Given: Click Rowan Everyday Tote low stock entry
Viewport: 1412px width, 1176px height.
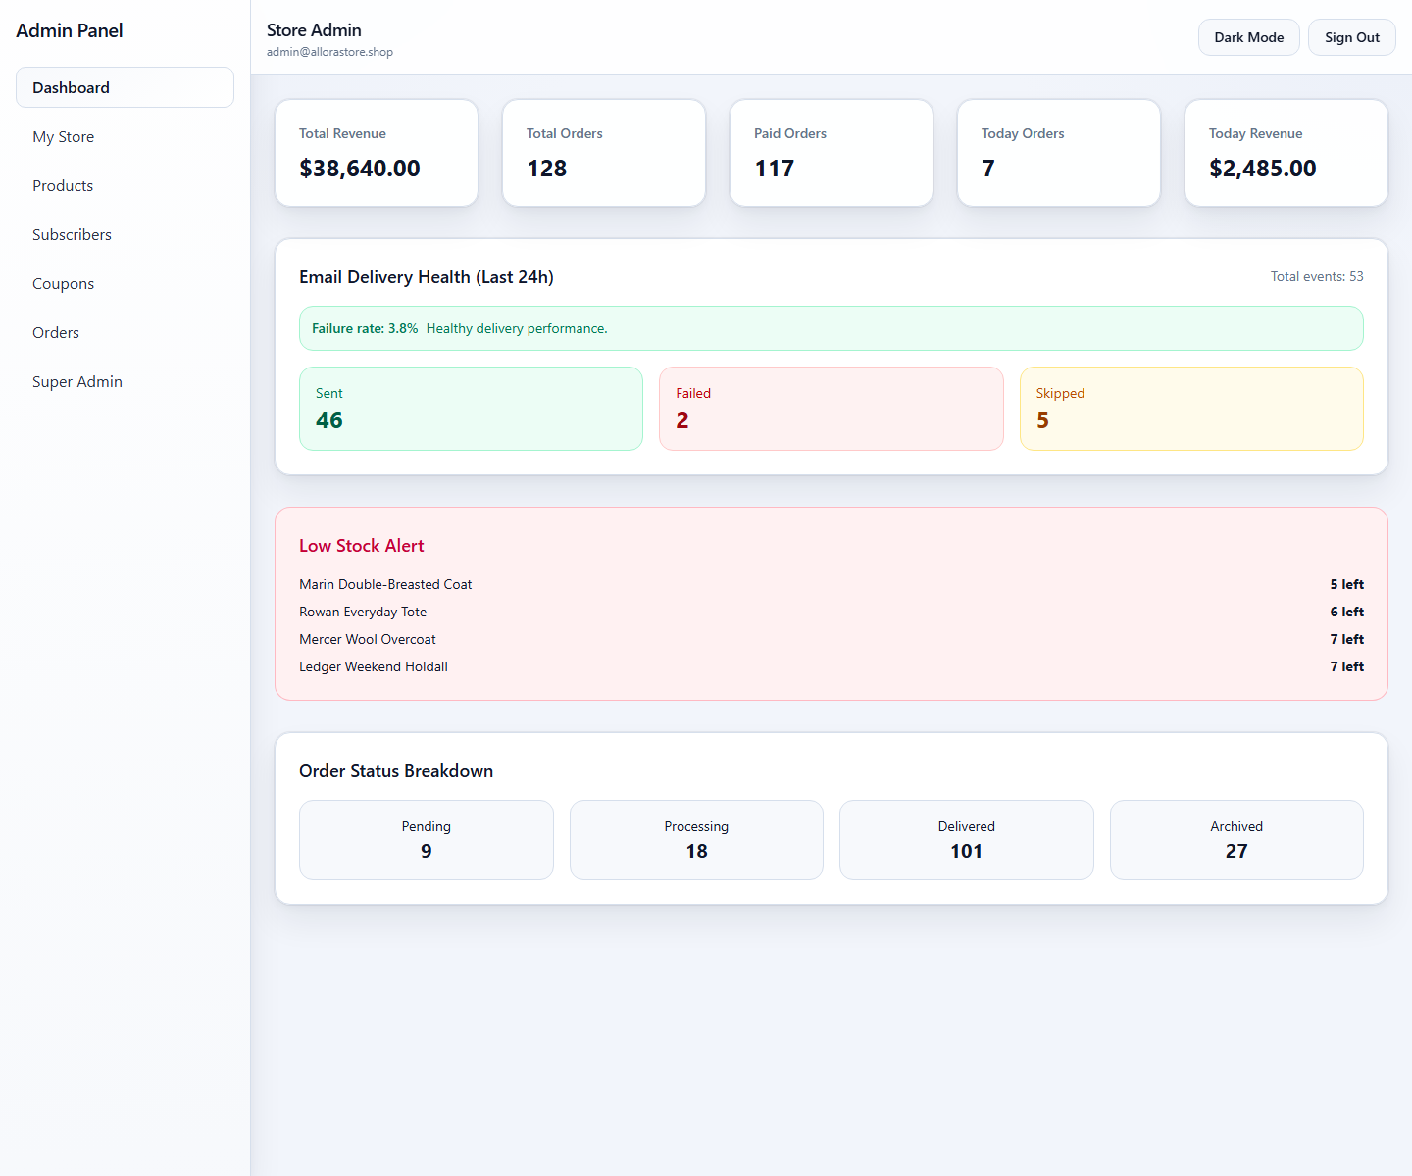Looking at the screenshot, I should [x=363, y=612].
